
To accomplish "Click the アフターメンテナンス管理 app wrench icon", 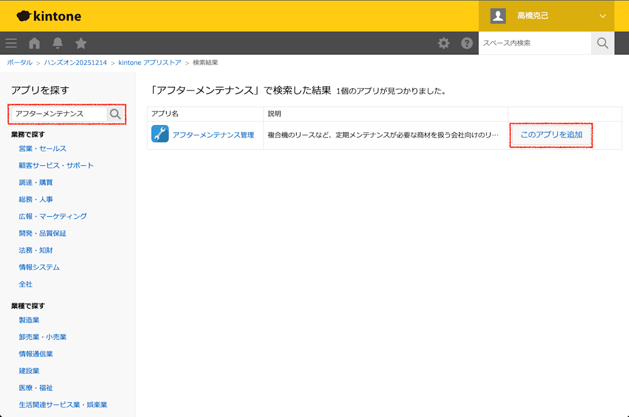I will pyautogui.click(x=159, y=134).
